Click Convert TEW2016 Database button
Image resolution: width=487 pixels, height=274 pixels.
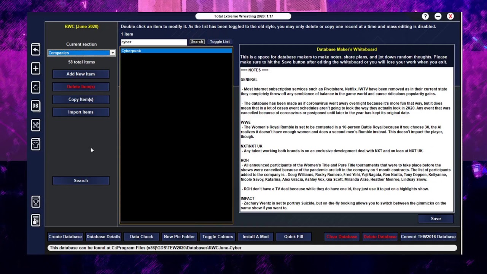428,237
